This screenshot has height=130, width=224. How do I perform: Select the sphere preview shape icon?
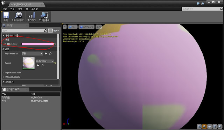click(x=204, y=127)
